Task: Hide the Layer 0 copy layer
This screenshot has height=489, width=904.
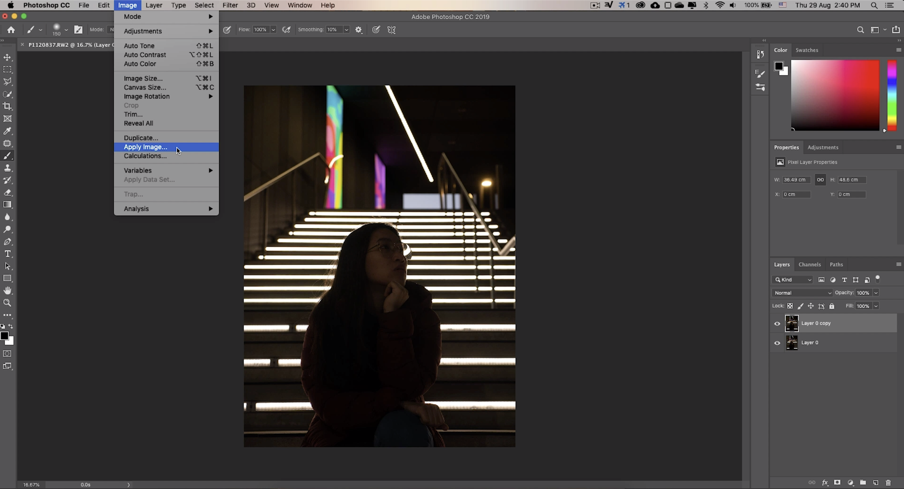Action: 777,323
